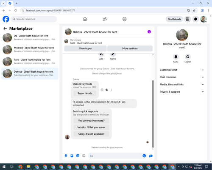Click the View buyer button
Screen dimensions: 212x170
(x=85, y=48)
